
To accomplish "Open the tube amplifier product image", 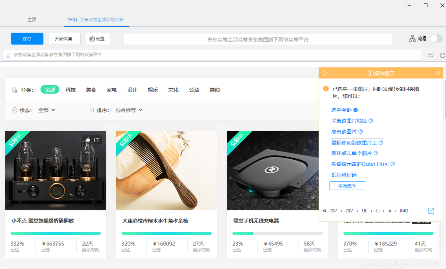I will (x=55, y=170).
